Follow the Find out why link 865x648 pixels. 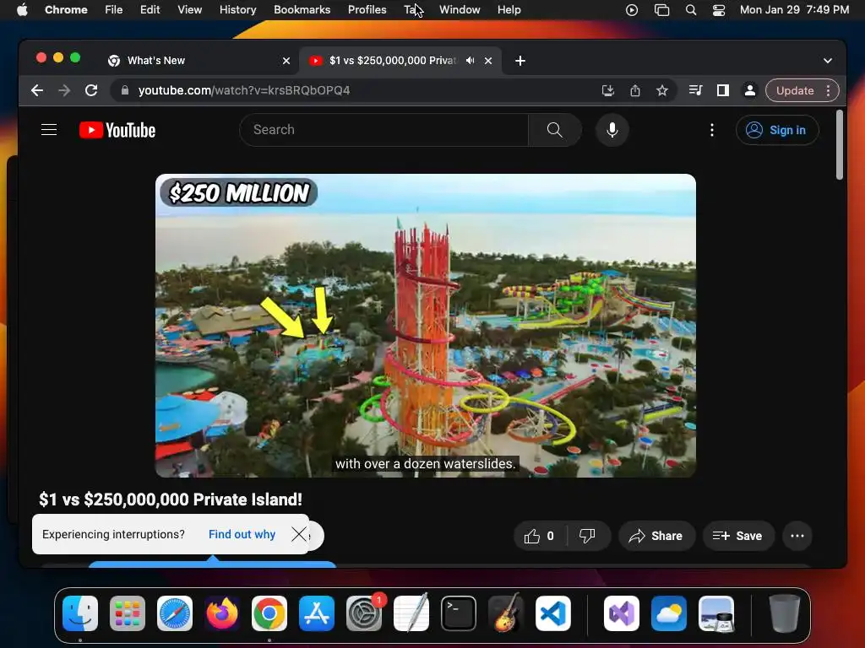(x=242, y=534)
